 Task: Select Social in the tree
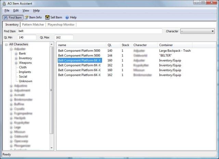point(23,77)
